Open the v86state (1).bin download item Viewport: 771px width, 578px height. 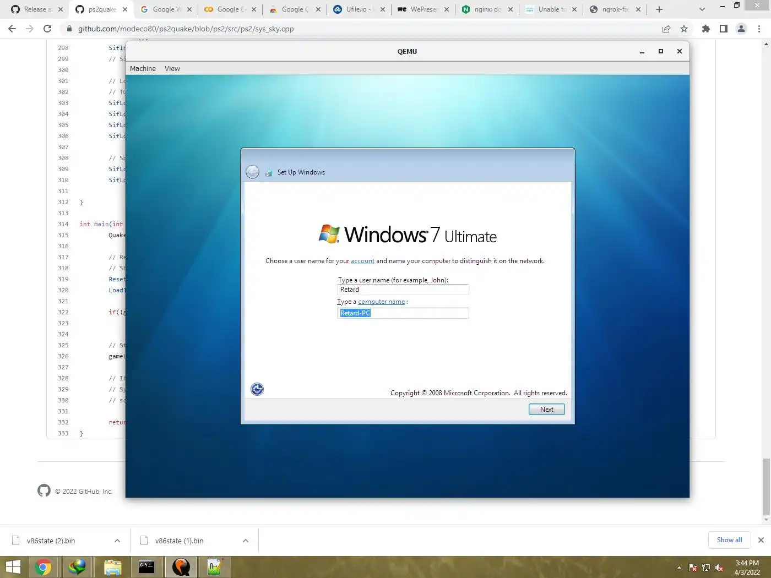pos(179,541)
